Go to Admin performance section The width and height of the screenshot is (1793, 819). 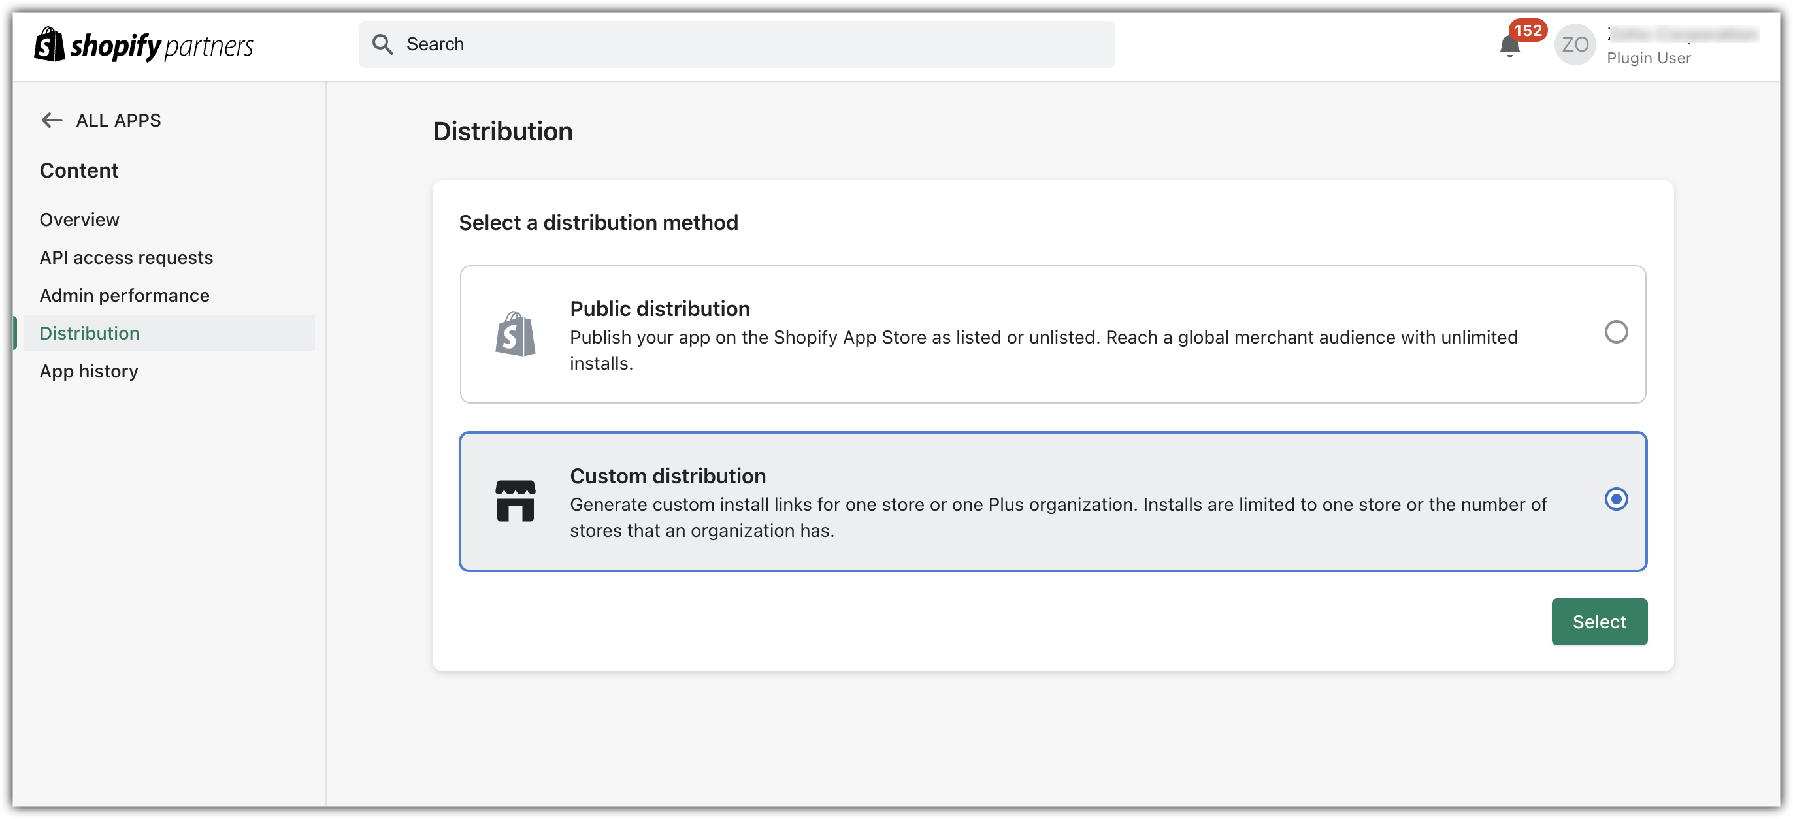click(x=124, y=296)
